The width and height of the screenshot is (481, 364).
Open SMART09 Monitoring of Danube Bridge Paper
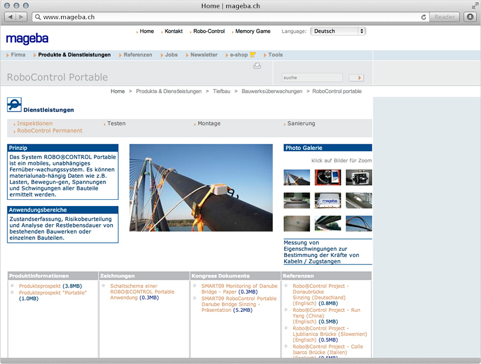tap(239, 289)
